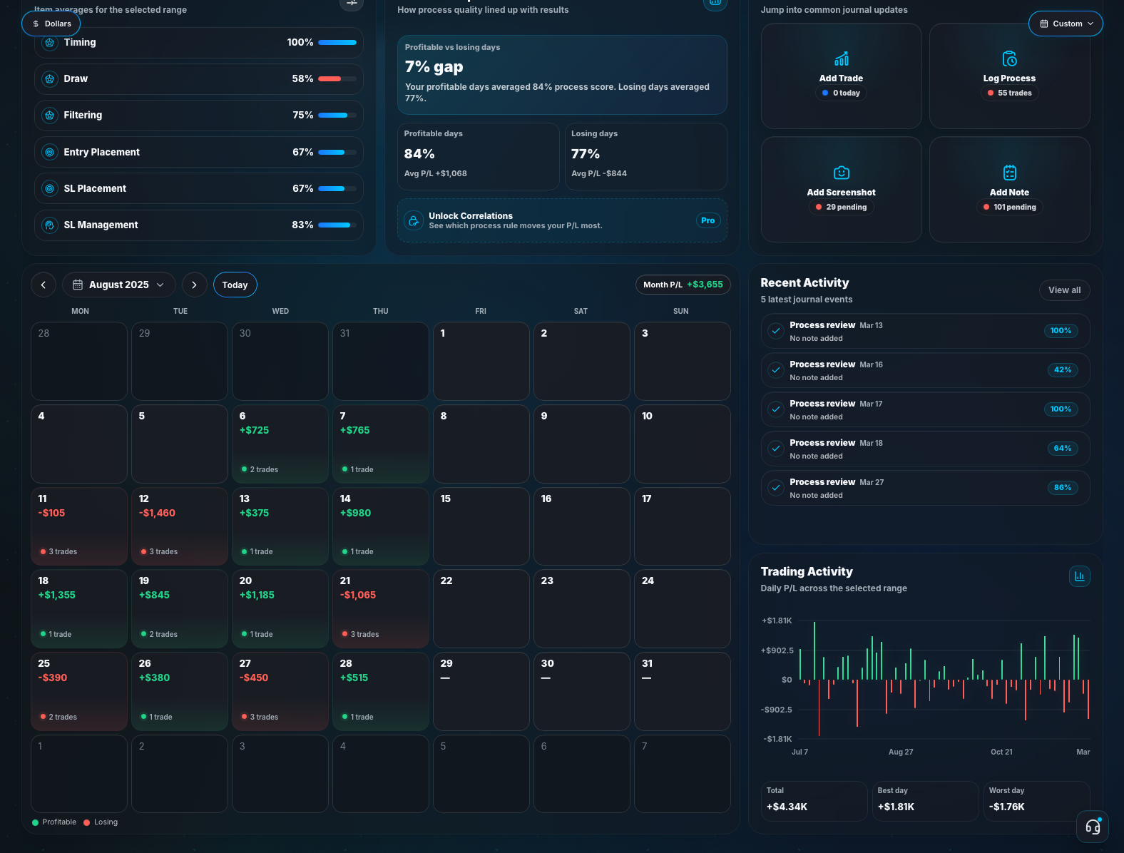The image size is (1124, 853).
Task: Click the Add Trade chart icon
Action: coord(842,58)
